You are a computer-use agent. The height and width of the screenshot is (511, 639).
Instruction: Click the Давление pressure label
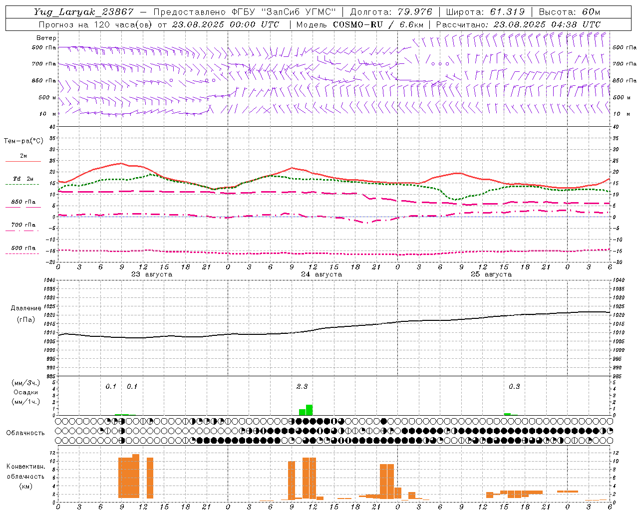tap(26, 308)
